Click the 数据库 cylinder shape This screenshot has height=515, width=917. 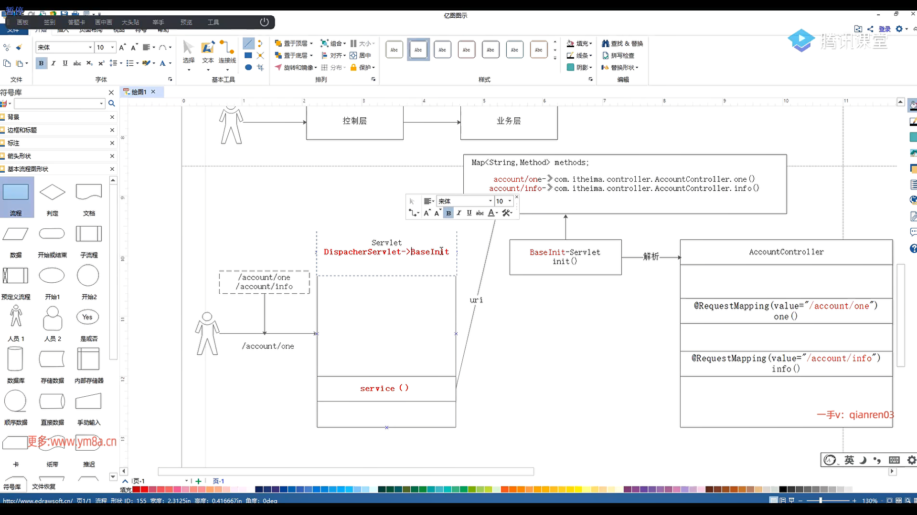[x=15, y=359]
